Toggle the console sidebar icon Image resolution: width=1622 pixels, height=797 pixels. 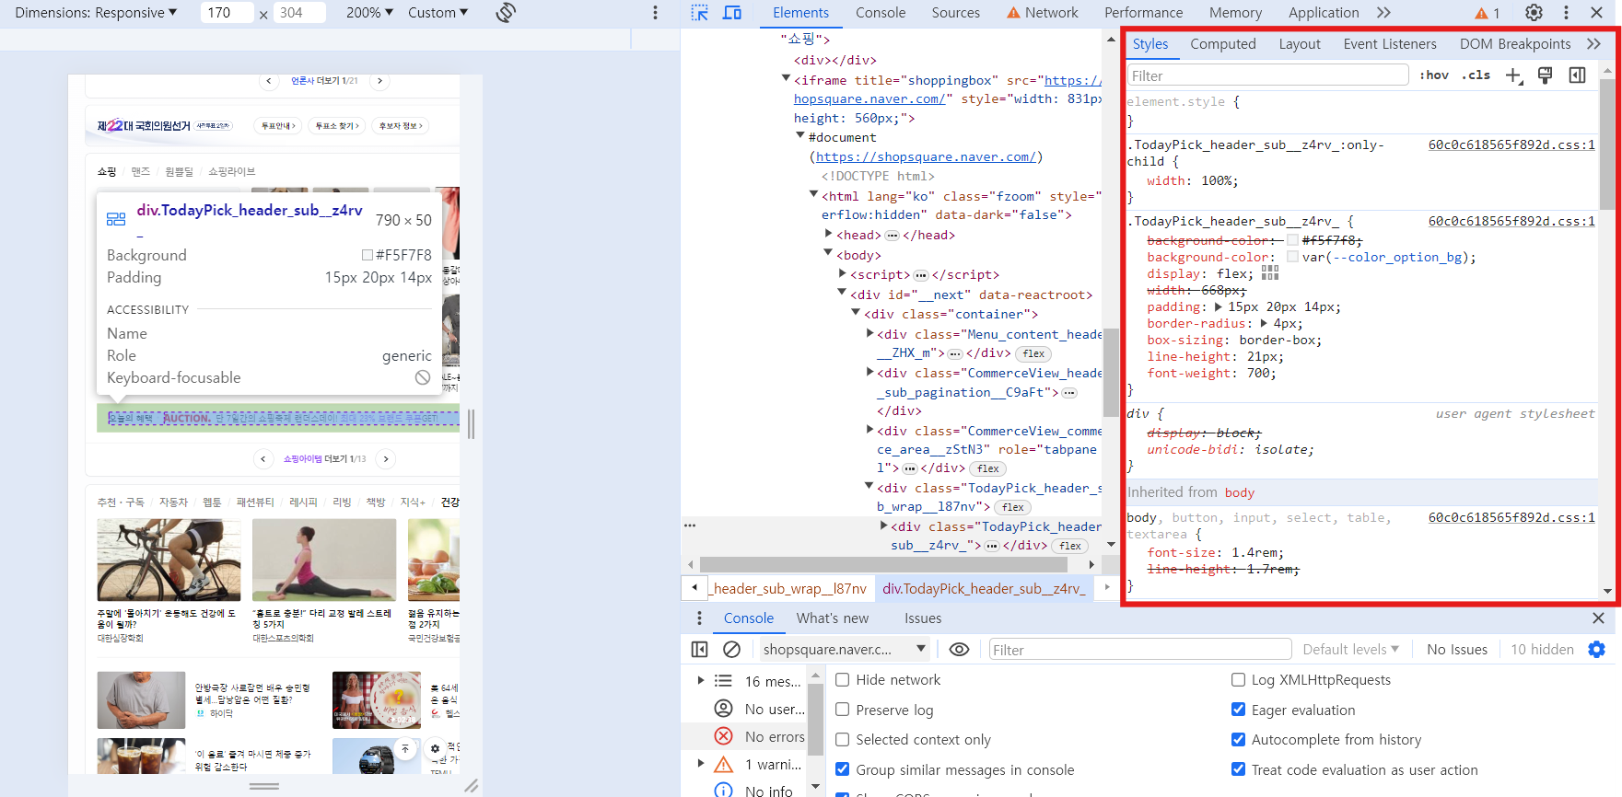tap(700, 650)
